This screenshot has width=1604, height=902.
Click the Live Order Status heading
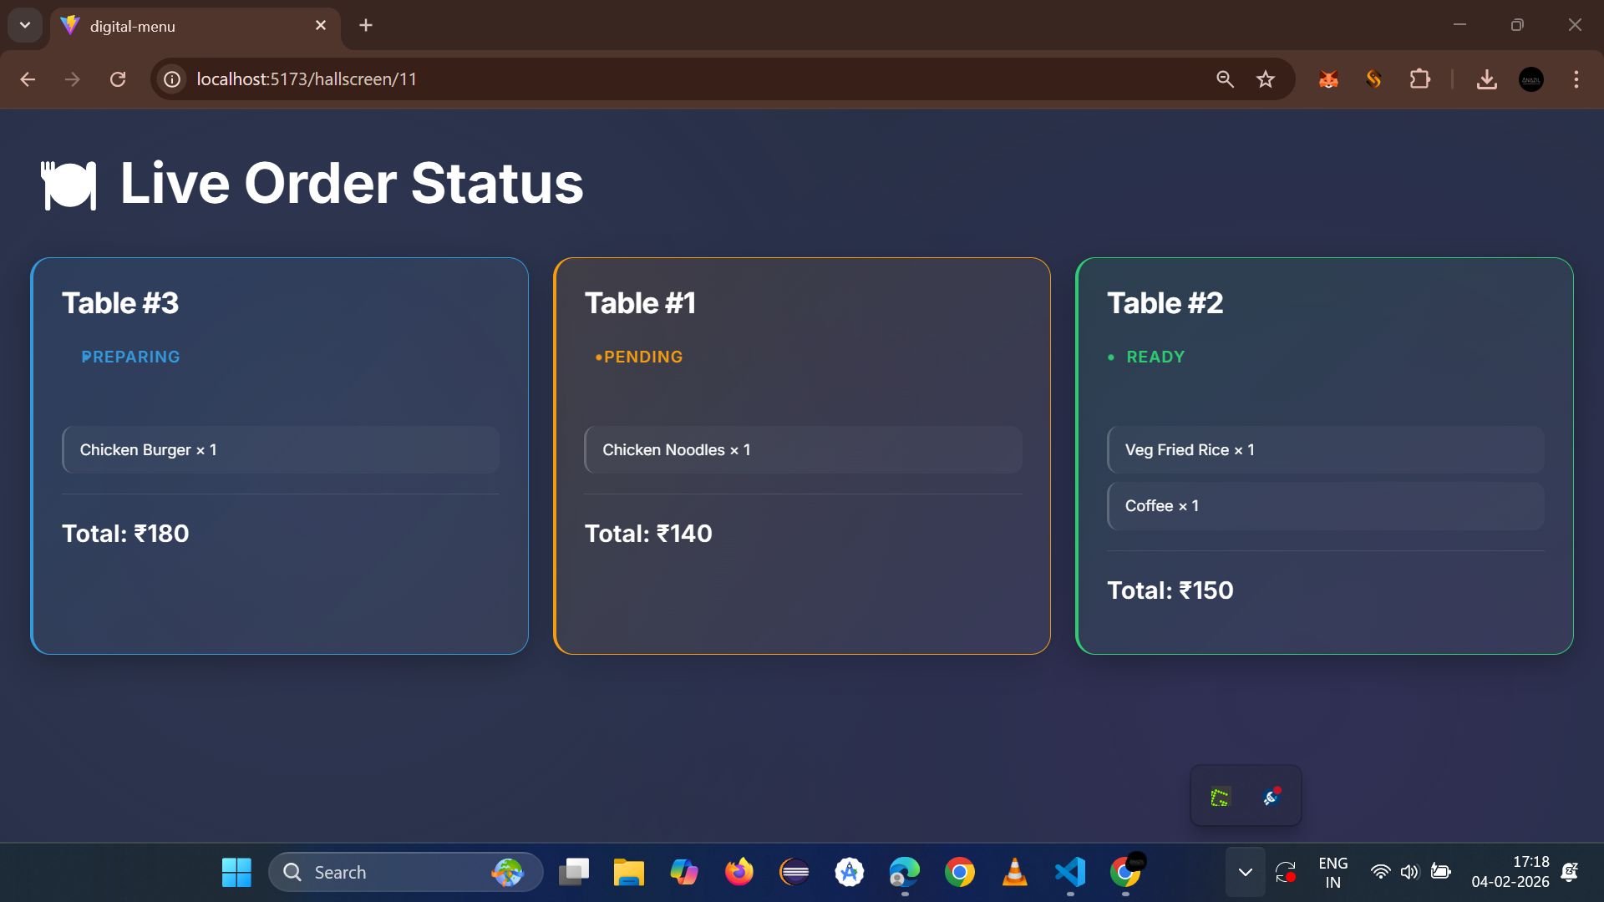tap(352, 183)
